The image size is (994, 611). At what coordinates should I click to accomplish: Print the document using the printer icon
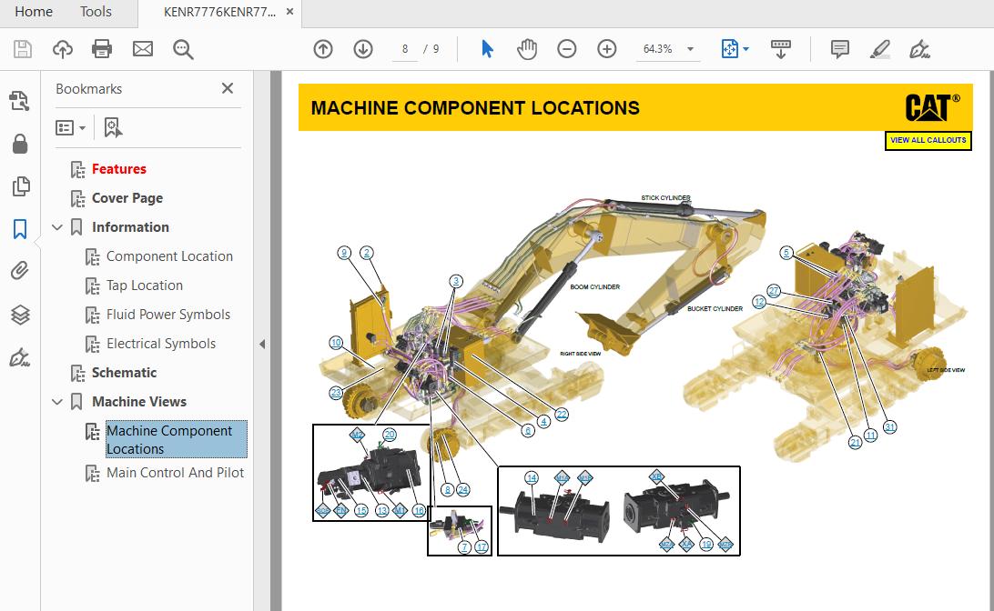(x=101, y=49)
